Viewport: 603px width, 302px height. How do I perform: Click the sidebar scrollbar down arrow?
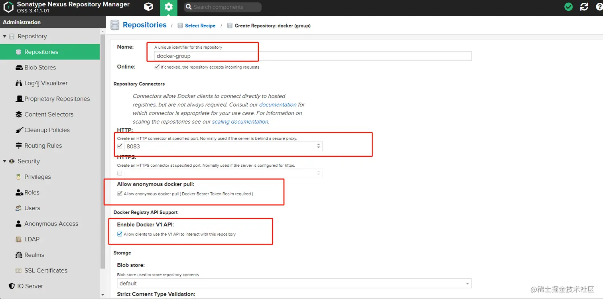(x=102, y=295)
